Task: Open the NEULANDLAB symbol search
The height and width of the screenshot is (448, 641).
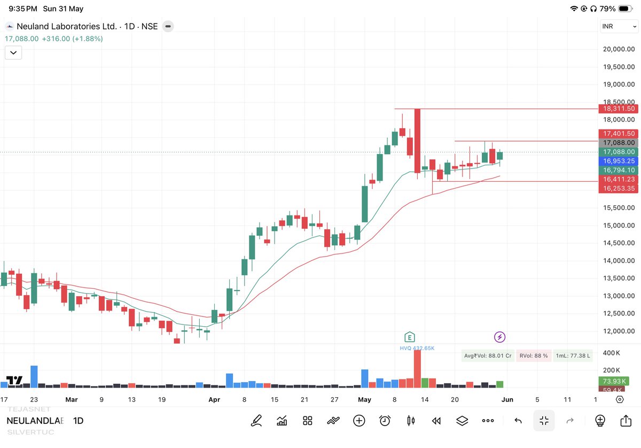Action: tap(35, 421)
